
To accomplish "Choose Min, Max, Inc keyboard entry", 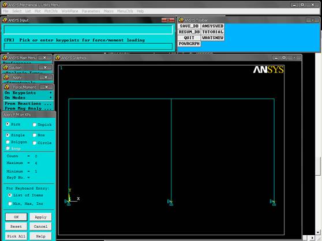I will click(10, 204).
